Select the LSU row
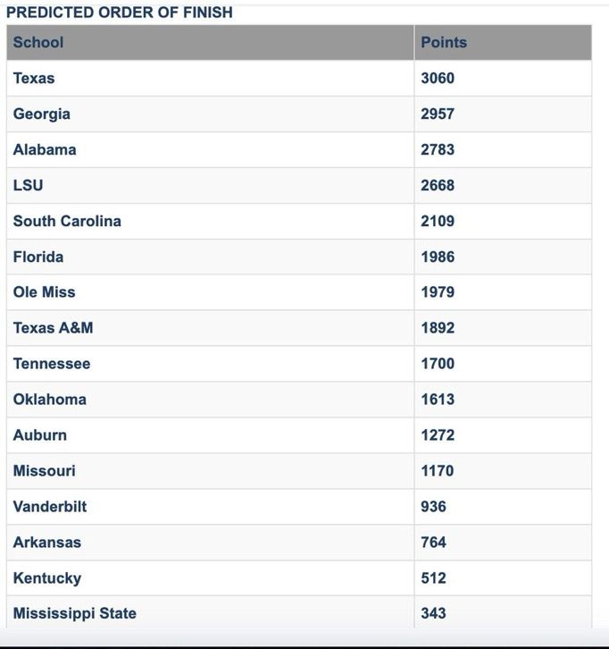Image resolution: width=609 pixels, height=649 pixels. click(299, 185)
